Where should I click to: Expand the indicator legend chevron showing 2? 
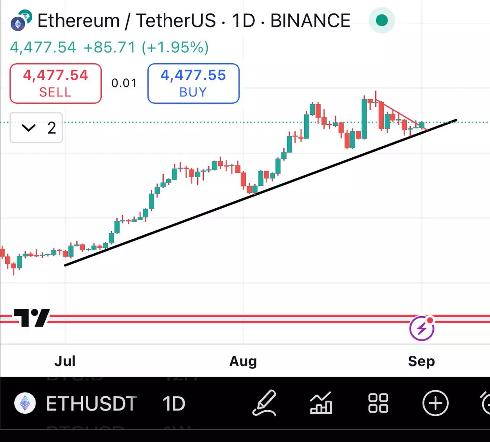[x=36, y=128]
